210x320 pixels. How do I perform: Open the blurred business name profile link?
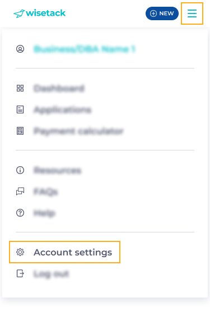pyautogui.click(x=85, y=49)
